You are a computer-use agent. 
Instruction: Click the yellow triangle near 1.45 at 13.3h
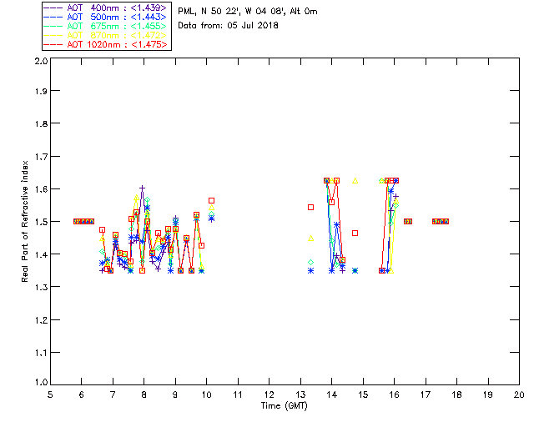[x=310, y=239]
